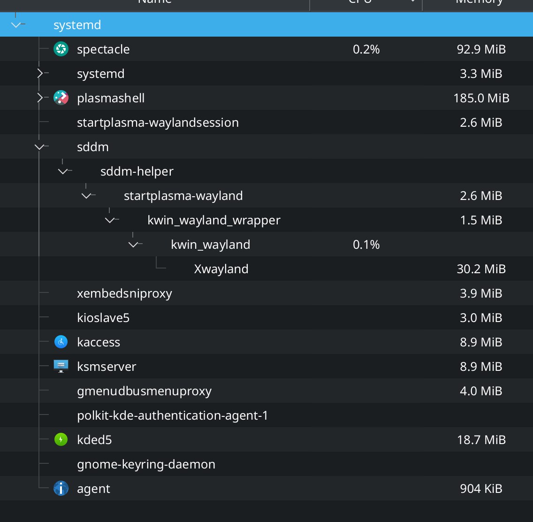Collapse the top-level systemd tree

(x=16, y=25)
